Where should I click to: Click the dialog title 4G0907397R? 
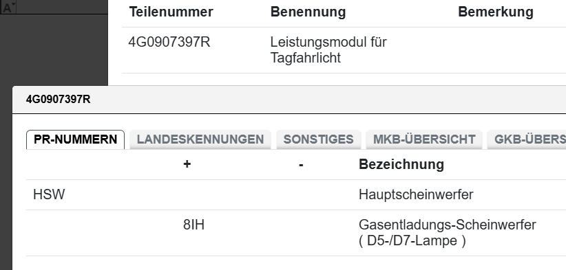click(58, 100)
